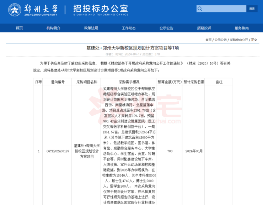Click the 备注 column header

coord(219,82)
